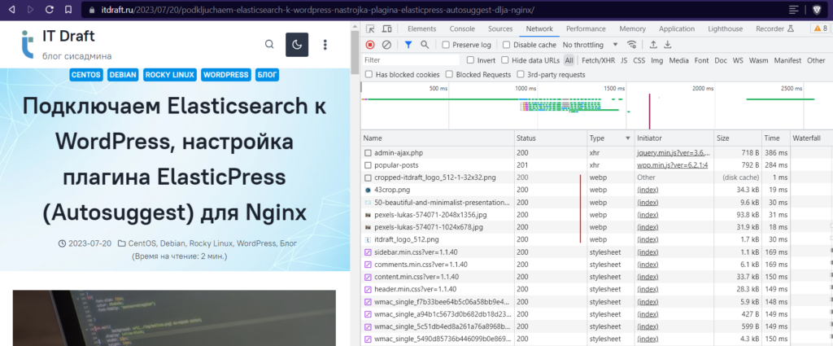Open reader mode icon in address bar
Image resolution: width=833 pixels, height=346 pixels.
[x=794, y=10]
